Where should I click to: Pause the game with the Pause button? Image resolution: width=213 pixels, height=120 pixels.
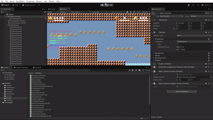pyautogui.click(x=107, y=5)
